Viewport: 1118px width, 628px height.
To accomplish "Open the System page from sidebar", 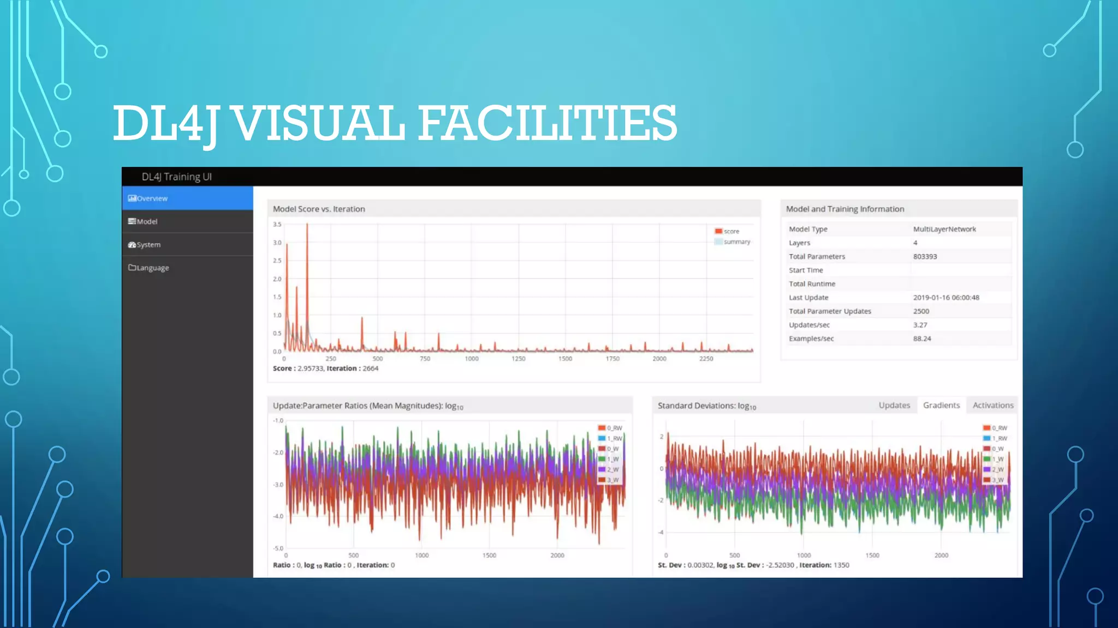I will click(x=148, y=245).
